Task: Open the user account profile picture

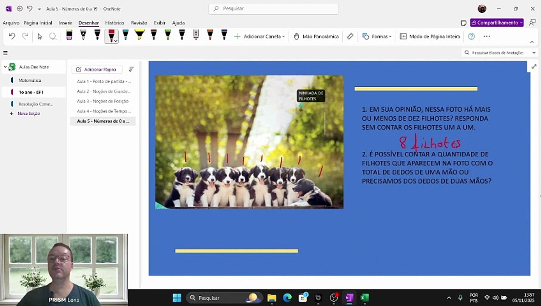Action: point(482,8)
